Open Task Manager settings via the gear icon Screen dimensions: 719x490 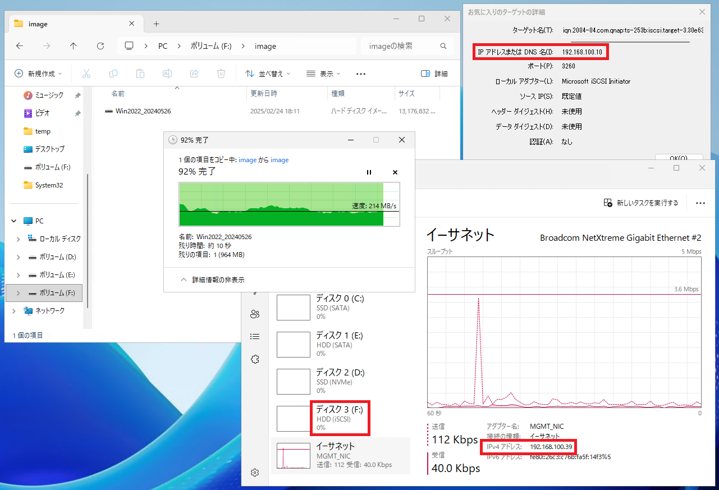click(x=255, y=473)
